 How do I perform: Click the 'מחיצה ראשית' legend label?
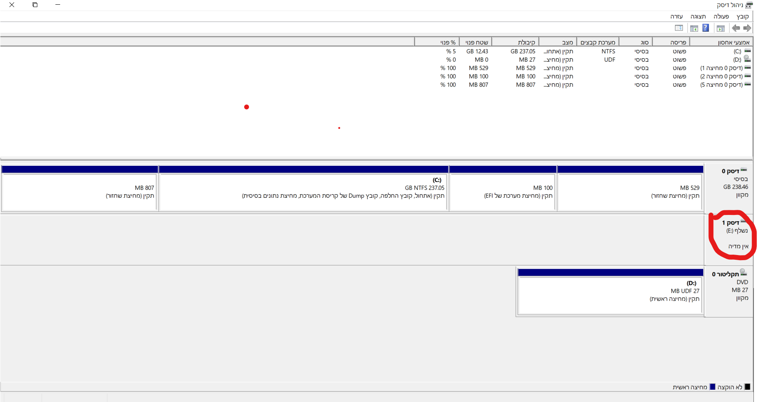[x=690, y=387]
